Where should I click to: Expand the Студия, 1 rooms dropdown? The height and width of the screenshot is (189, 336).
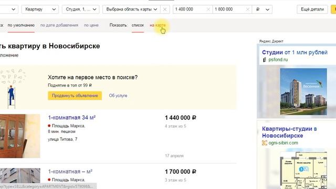coord(80,9)
